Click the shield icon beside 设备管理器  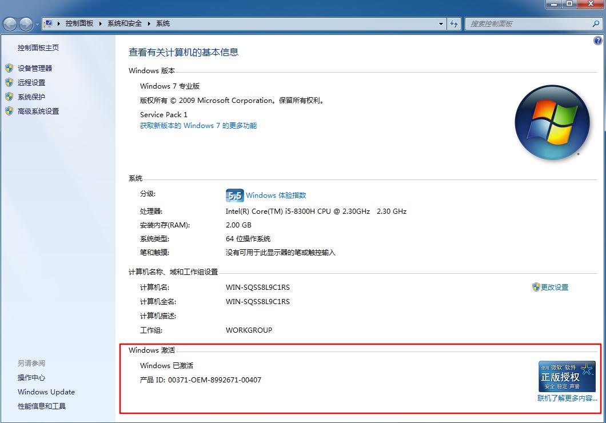[x=10, y=67]
